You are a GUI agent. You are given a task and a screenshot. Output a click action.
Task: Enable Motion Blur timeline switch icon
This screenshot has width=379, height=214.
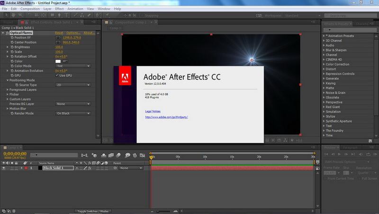point(118,155)
